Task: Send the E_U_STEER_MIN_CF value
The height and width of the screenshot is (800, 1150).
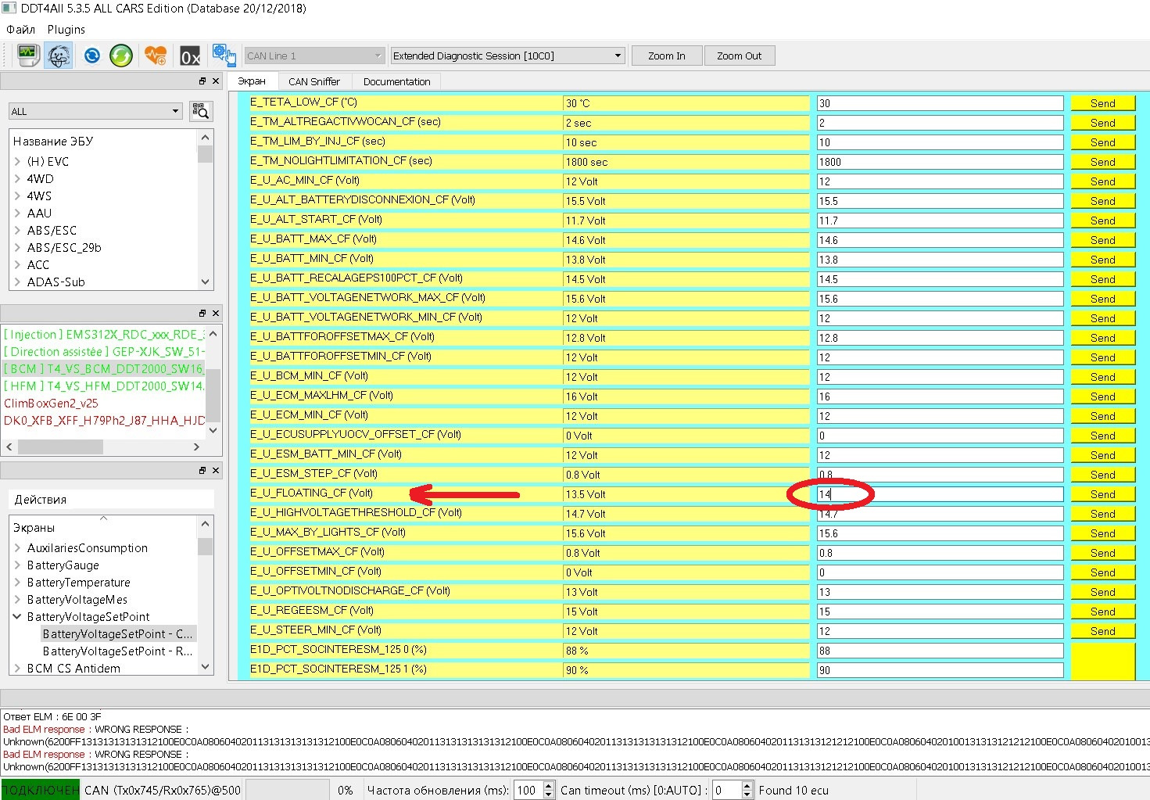Action: pyautogui.click(x=1102, y=631)
